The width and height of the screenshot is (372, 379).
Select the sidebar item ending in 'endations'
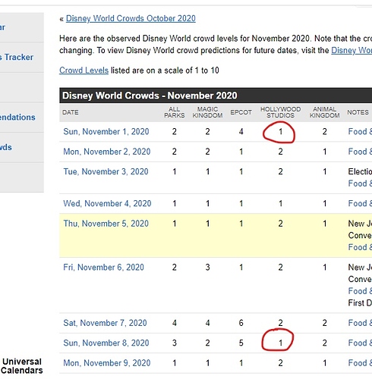[x=17, y=117]
